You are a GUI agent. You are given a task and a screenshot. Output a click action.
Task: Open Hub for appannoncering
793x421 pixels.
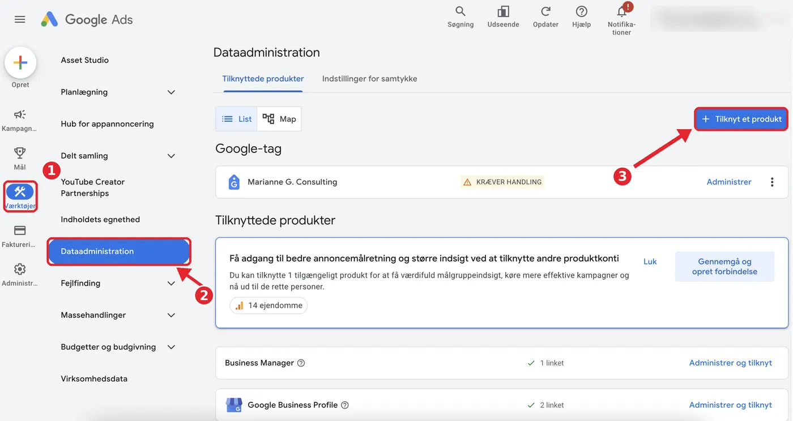point(107,124)
